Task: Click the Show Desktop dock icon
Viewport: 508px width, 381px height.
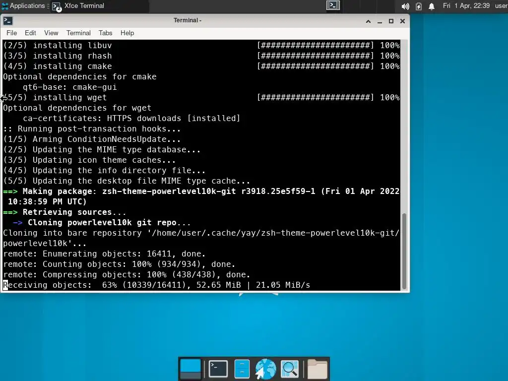Action: pyautogui.click(x=190, y=369)
